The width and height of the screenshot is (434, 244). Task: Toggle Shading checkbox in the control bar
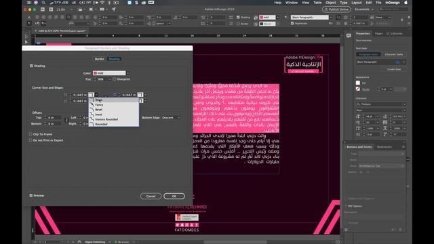(238, 17)
